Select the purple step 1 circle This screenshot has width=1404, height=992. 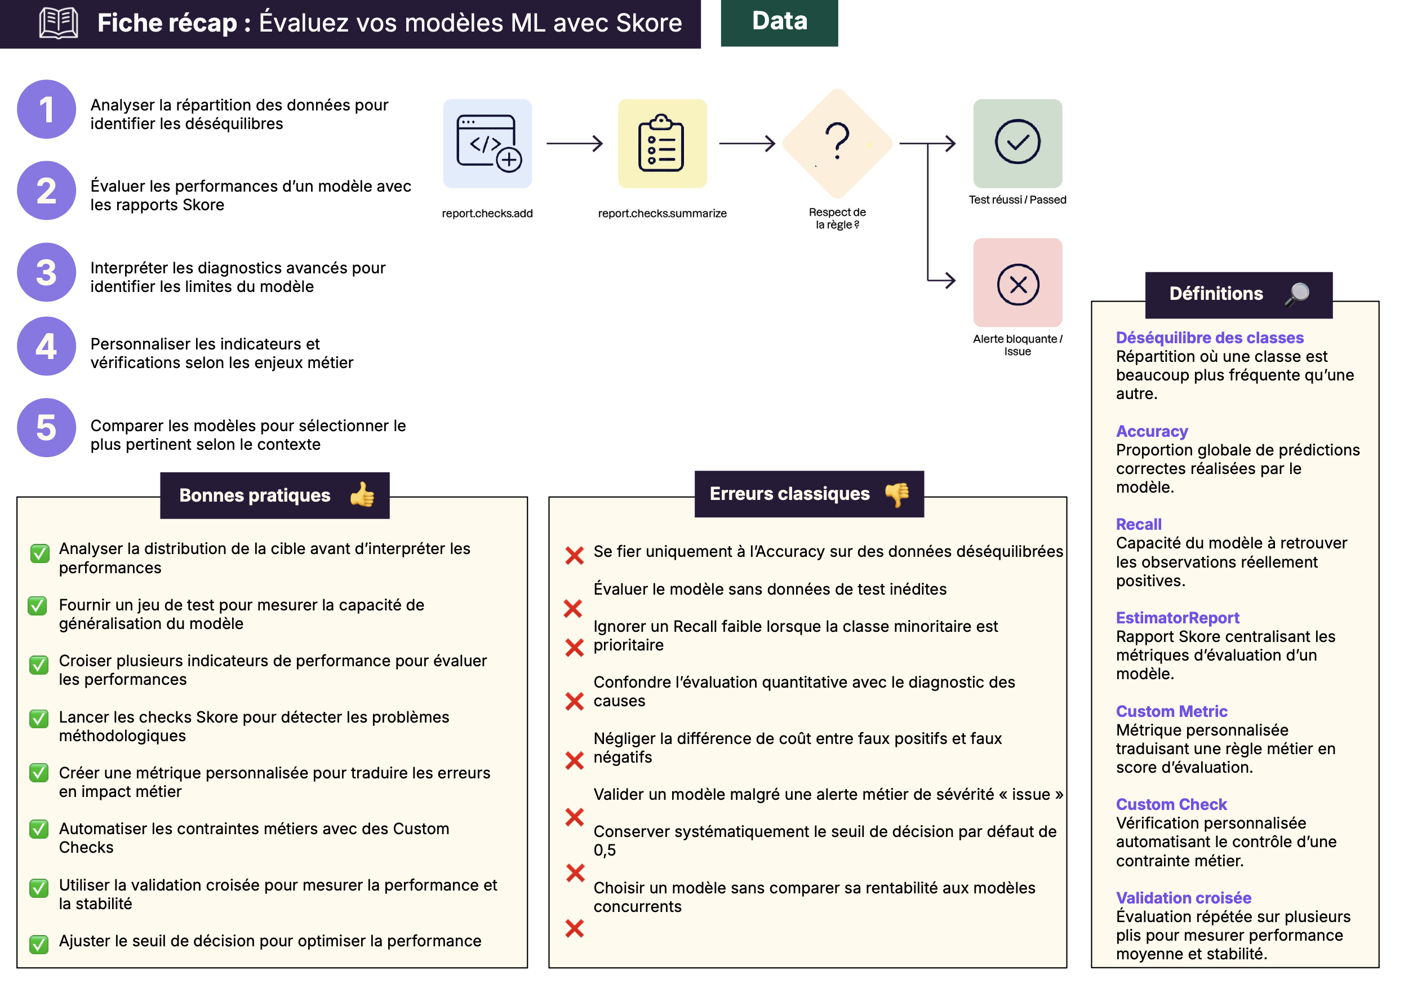tap(46, 109)
